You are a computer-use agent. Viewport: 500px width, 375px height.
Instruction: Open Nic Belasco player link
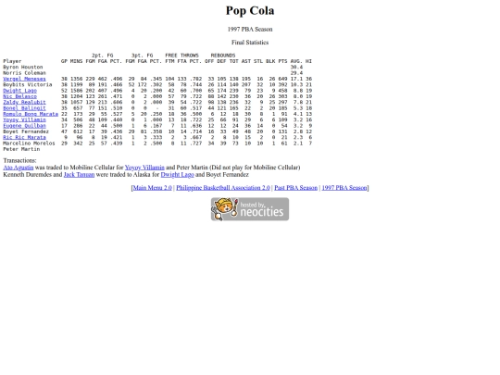(x=19, y=96)
